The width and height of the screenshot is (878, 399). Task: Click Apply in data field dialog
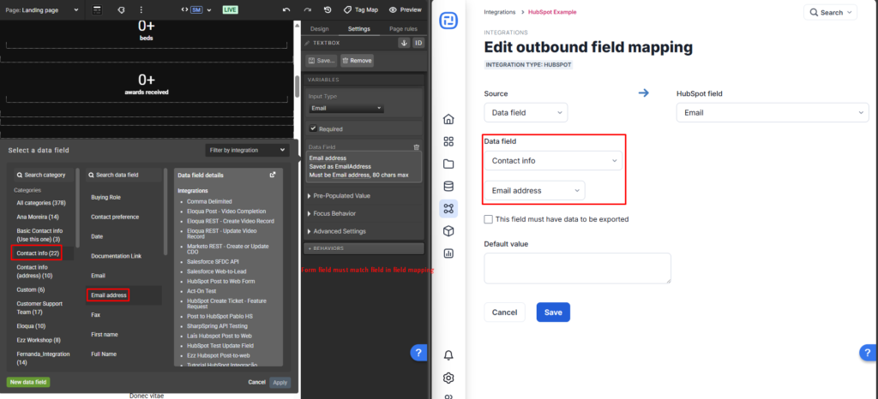point(280,382)
